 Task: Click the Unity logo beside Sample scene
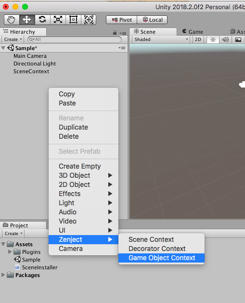click(11, 48)
